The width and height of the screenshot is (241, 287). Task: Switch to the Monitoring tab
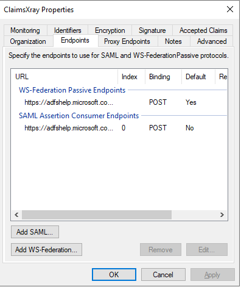click(x=26, y=30)
